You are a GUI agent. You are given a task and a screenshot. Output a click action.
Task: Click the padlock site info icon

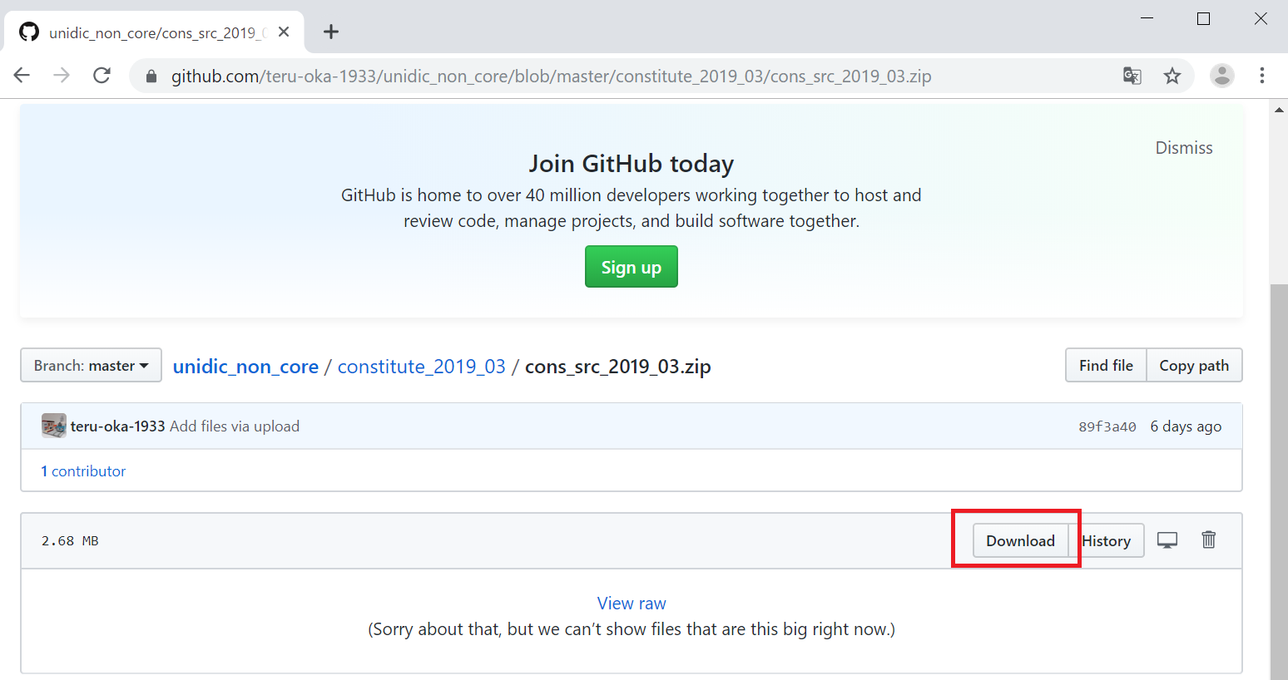point(151,76)
